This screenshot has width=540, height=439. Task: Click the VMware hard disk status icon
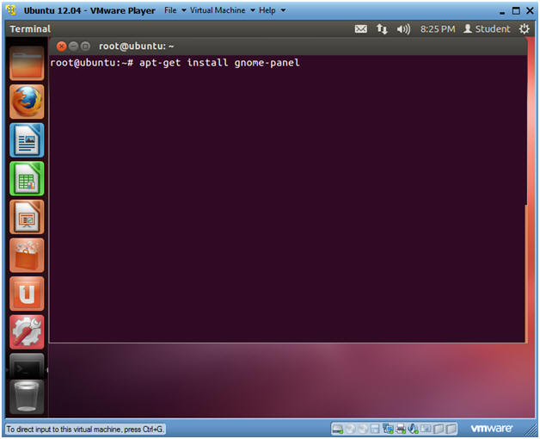[338, 429]
